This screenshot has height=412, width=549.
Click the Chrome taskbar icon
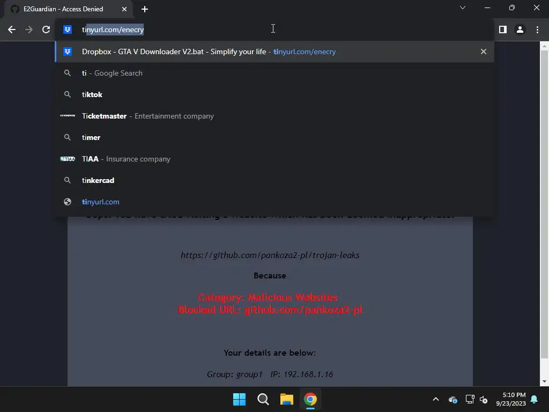tap(310, 399)
